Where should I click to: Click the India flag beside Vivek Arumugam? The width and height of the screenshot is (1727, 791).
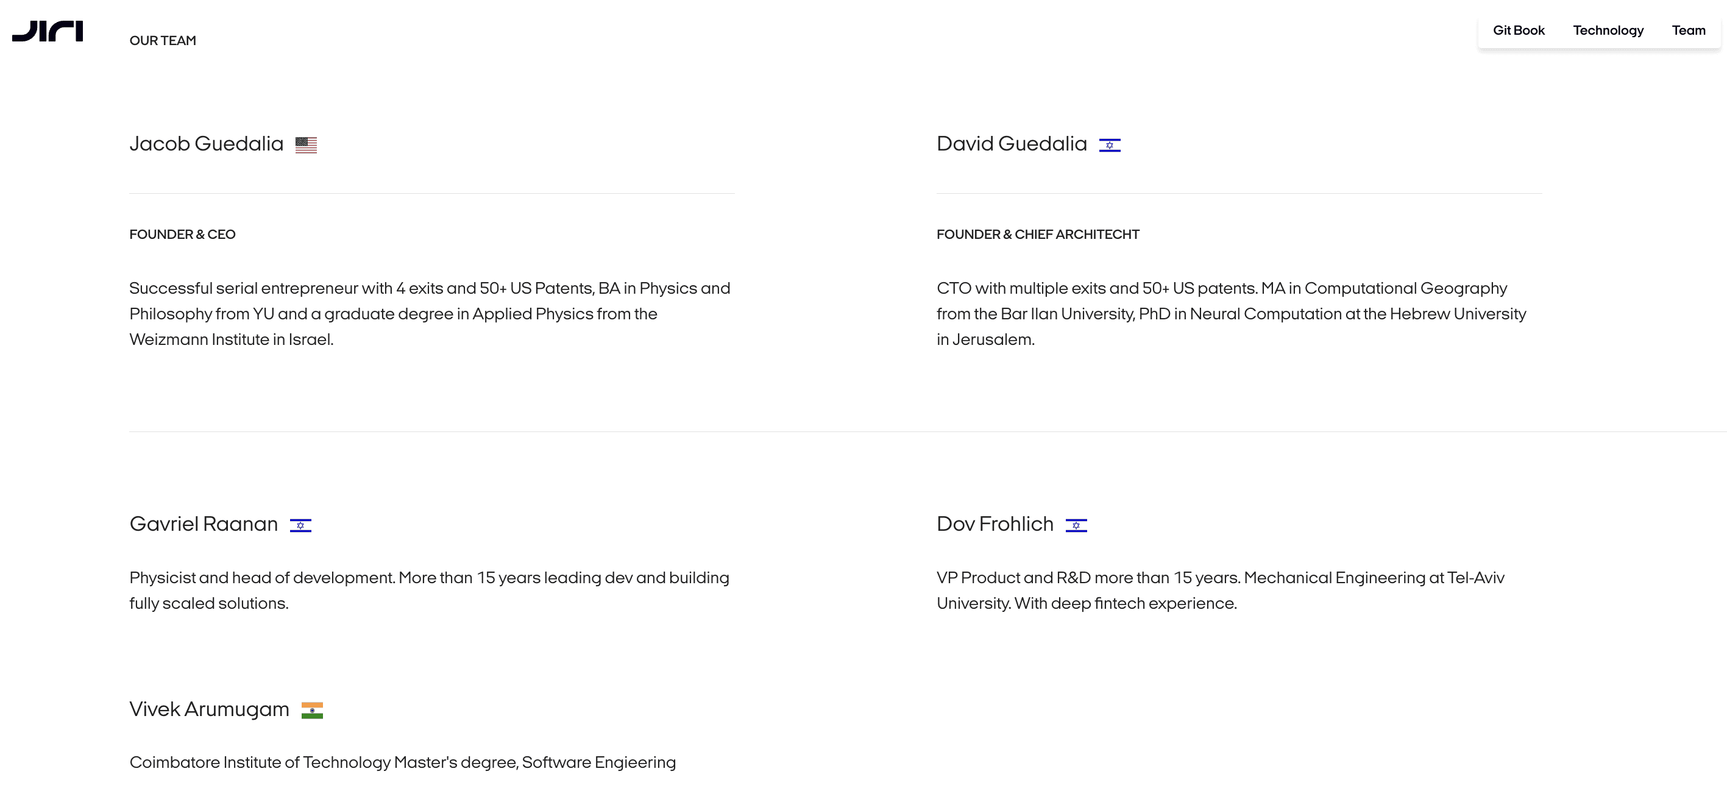click(312, 710)
